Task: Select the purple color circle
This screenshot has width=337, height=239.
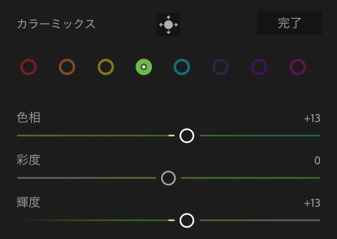Action: tap(259, 67)
